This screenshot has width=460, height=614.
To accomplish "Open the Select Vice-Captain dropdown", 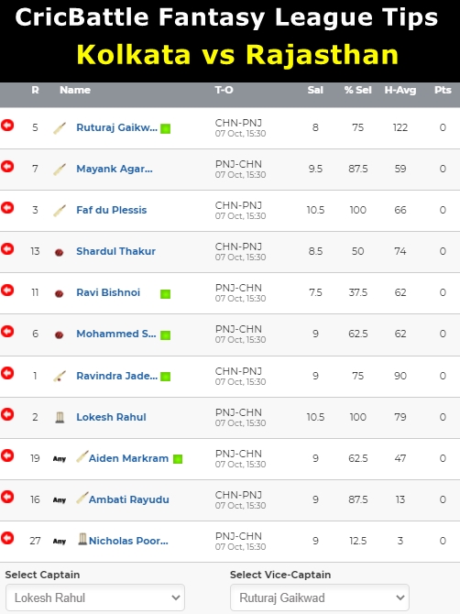I will (320, 598).
